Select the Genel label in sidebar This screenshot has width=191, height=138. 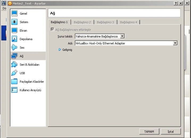(x=23, y=14)
